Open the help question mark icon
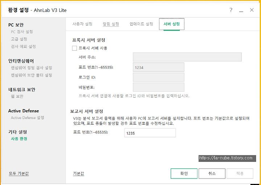 (231, 10)
